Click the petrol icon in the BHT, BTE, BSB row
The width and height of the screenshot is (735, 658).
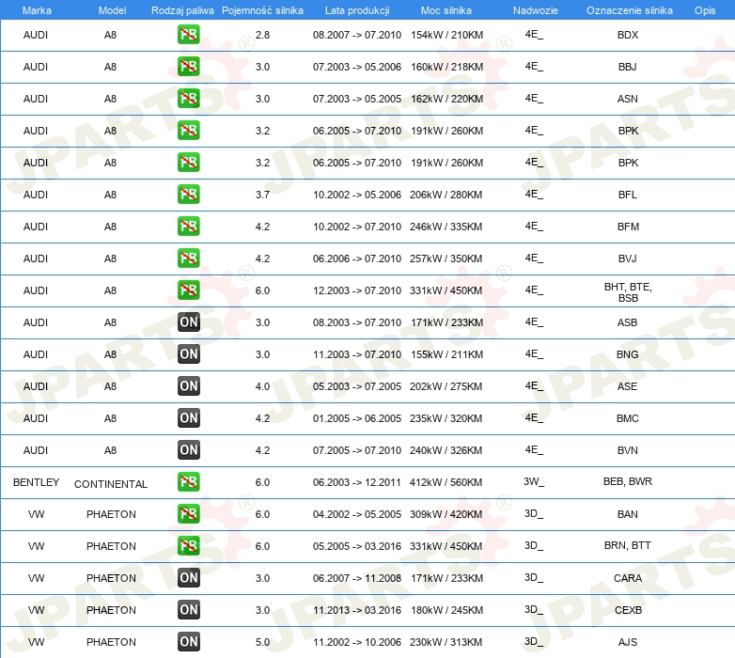(188, 290)
